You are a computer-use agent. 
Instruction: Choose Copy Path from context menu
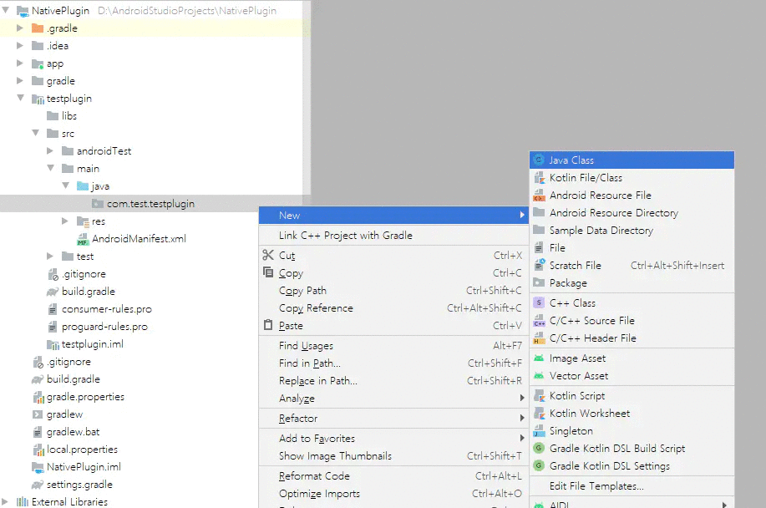point(302,291)
